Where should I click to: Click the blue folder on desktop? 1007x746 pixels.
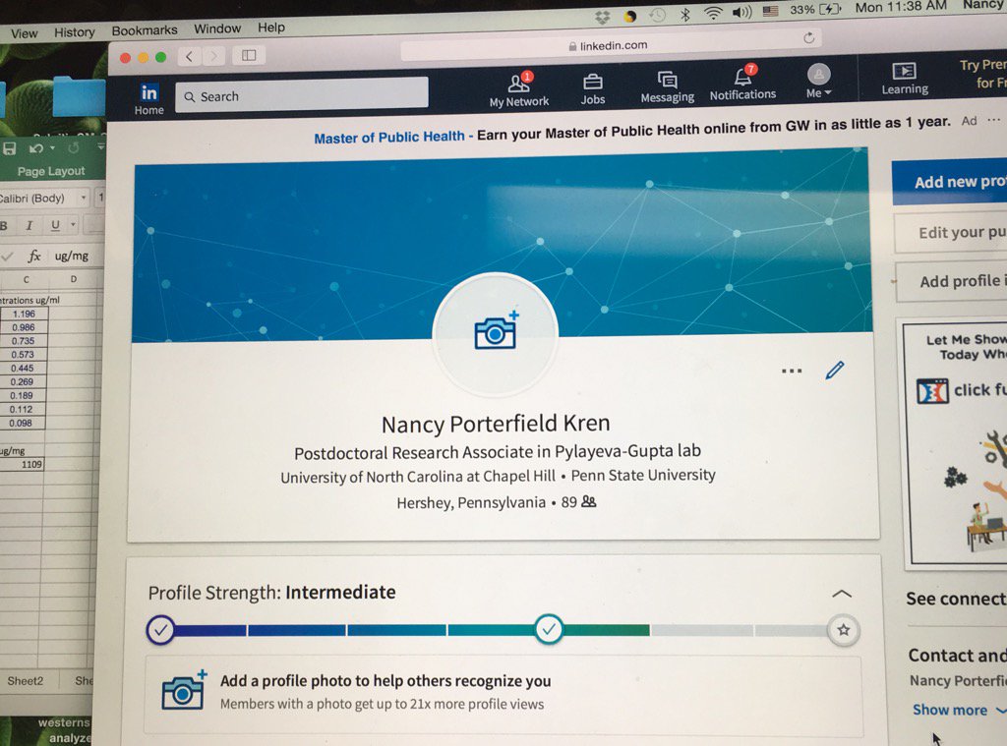77,97
